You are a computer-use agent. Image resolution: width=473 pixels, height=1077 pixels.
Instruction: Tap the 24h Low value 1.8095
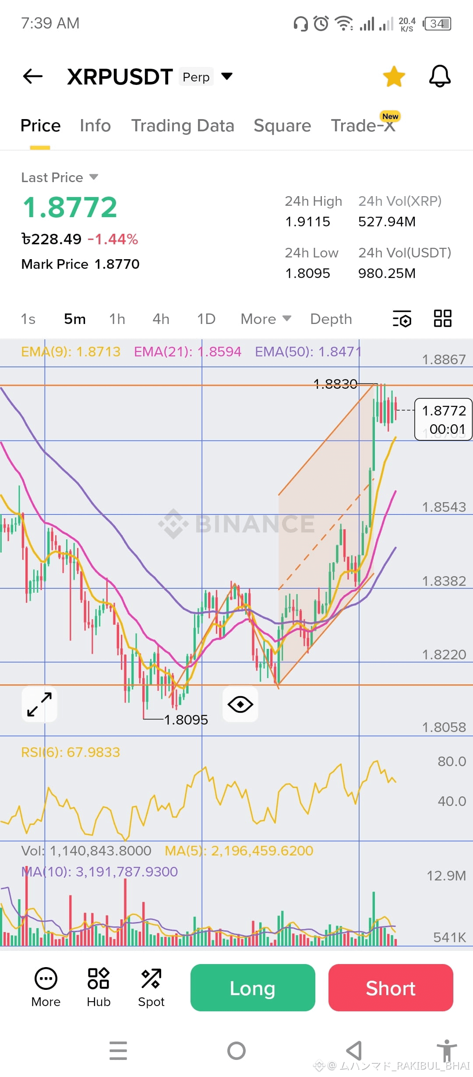[x=308, y=273]
